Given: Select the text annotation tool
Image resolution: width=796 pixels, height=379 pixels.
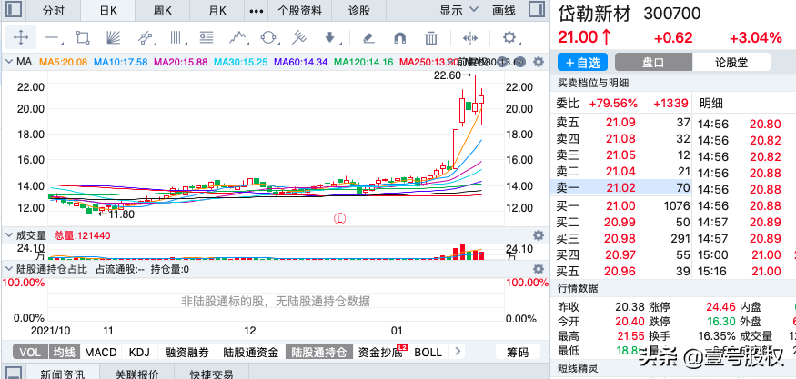Looking at the screenshot, I should 207,38.
